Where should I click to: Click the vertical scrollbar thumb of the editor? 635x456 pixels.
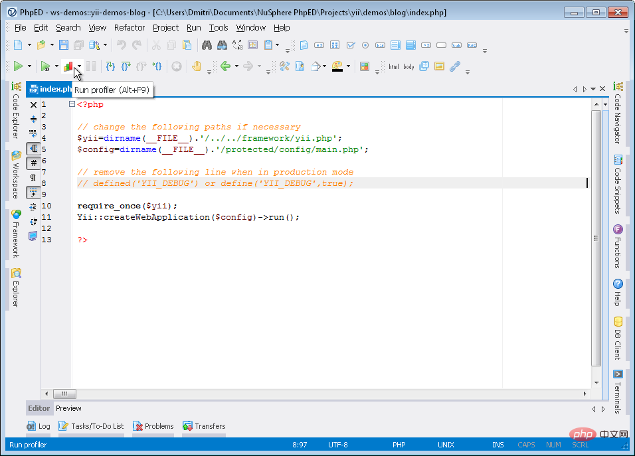(x=596, y=238)
